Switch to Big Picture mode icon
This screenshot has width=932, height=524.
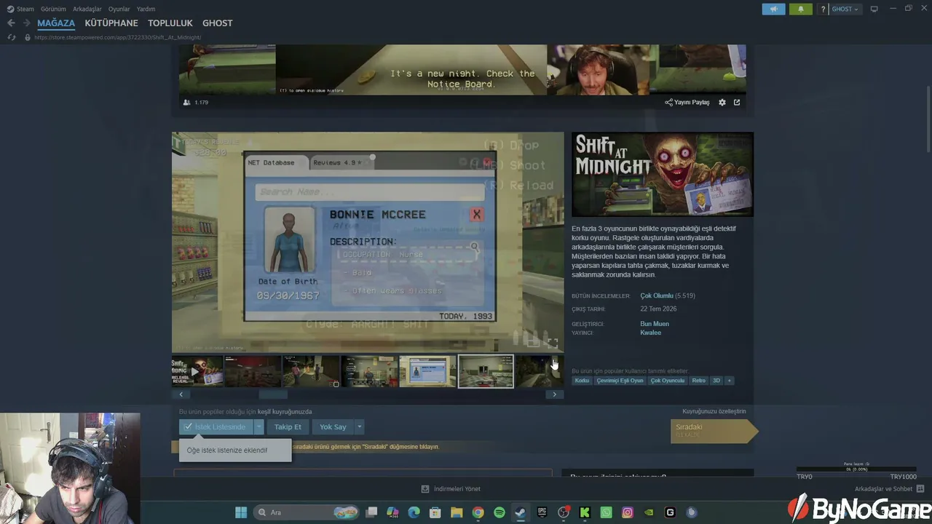tap(874, 9)
